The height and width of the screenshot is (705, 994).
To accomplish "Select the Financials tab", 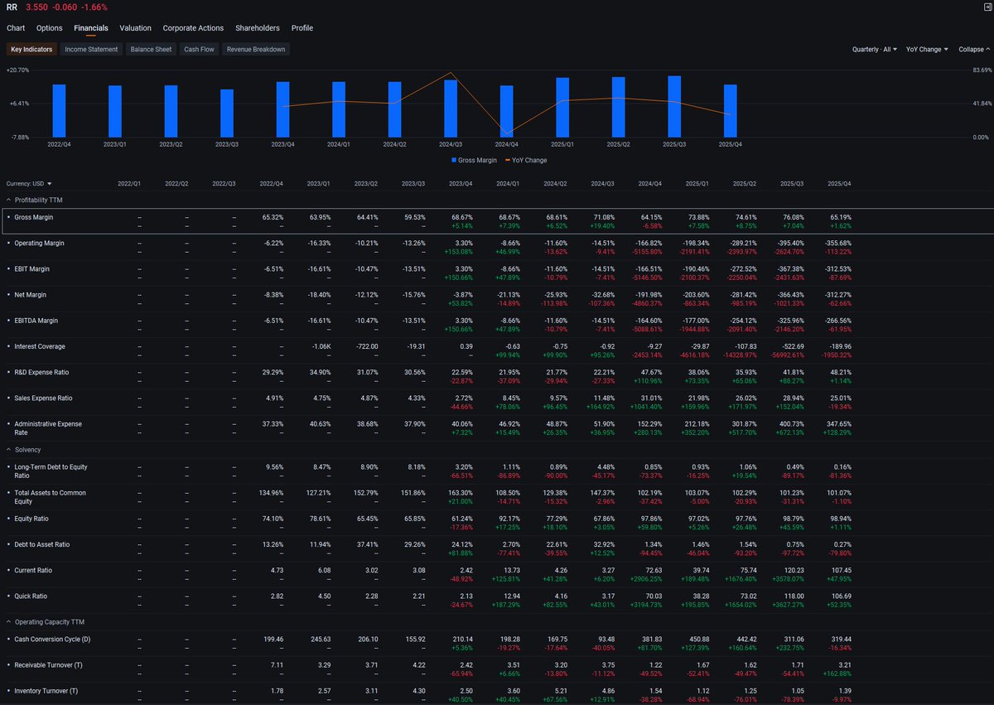I will click(91, 28).
